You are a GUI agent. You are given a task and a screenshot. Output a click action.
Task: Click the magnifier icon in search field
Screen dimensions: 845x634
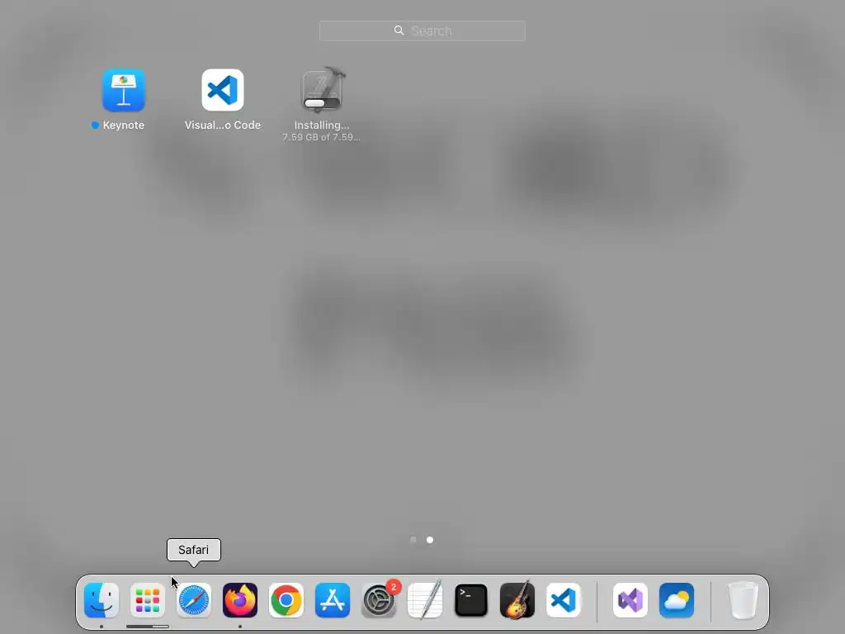[399, 31]
